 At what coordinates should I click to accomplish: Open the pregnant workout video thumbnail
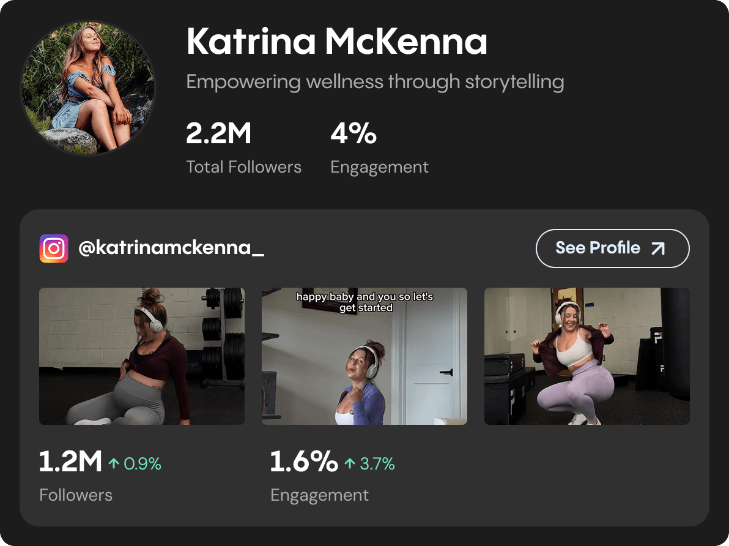(142, 356)
